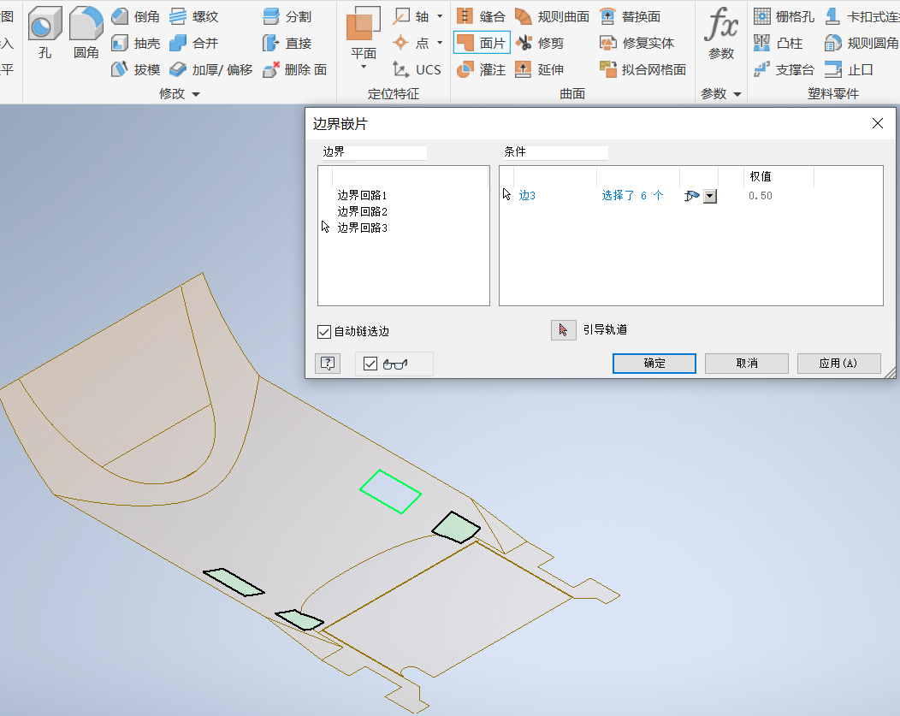900x716 pixels.
Task: Click the 延伸 extend tool
Action: [540, 69]
